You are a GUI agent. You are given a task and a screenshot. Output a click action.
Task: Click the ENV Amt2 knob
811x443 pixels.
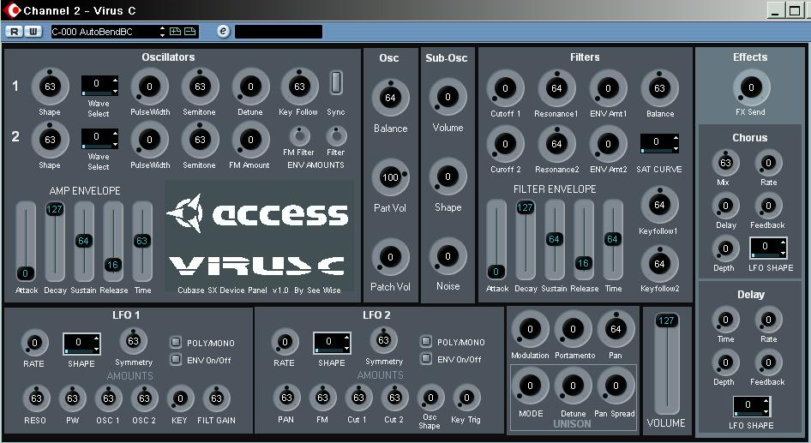coord(609,144)
